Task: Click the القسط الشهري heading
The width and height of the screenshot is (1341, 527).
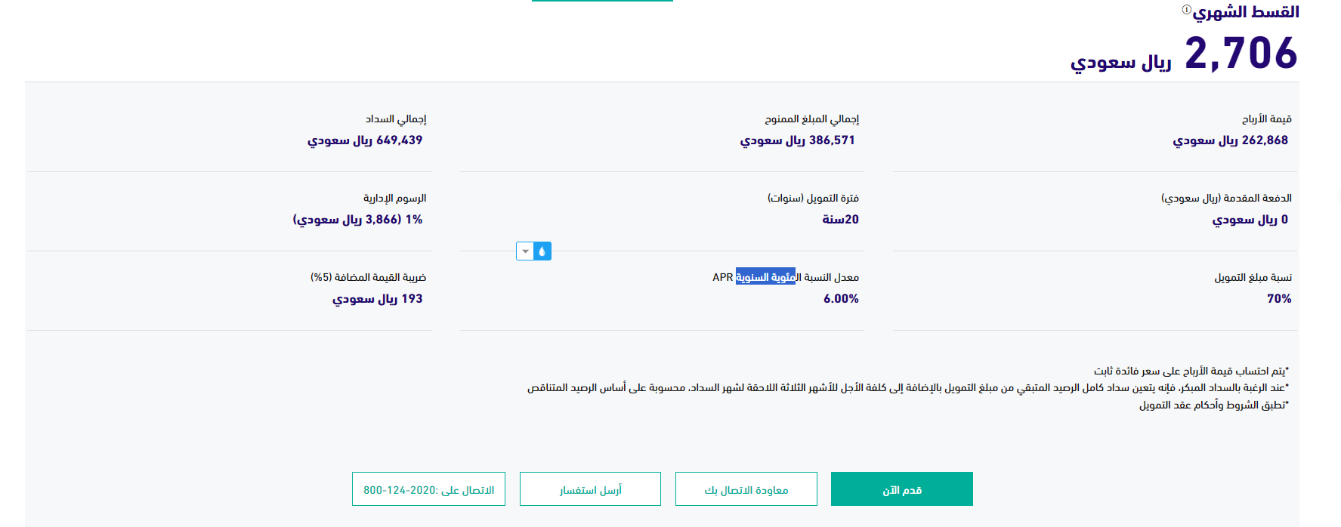Action: 1247,12
